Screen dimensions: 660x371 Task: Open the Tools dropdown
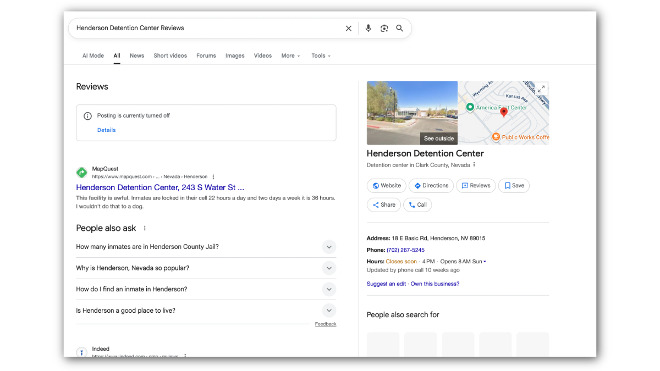pyautogui.click(x=321, y=56)
